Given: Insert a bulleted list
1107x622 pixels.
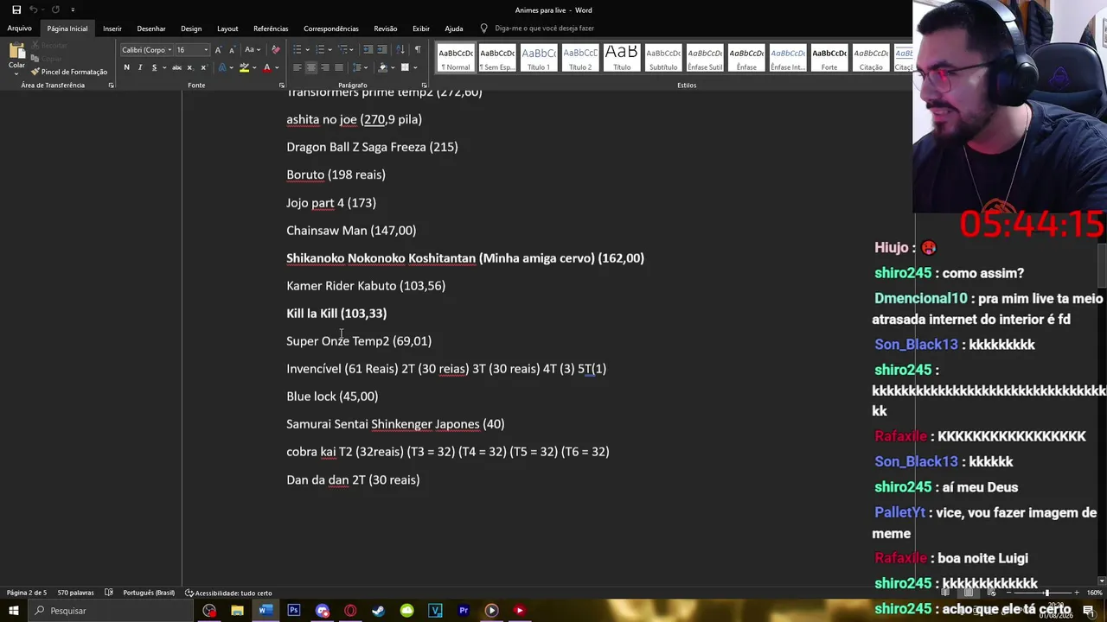Looking at the screenshot, I should point(298,49).
